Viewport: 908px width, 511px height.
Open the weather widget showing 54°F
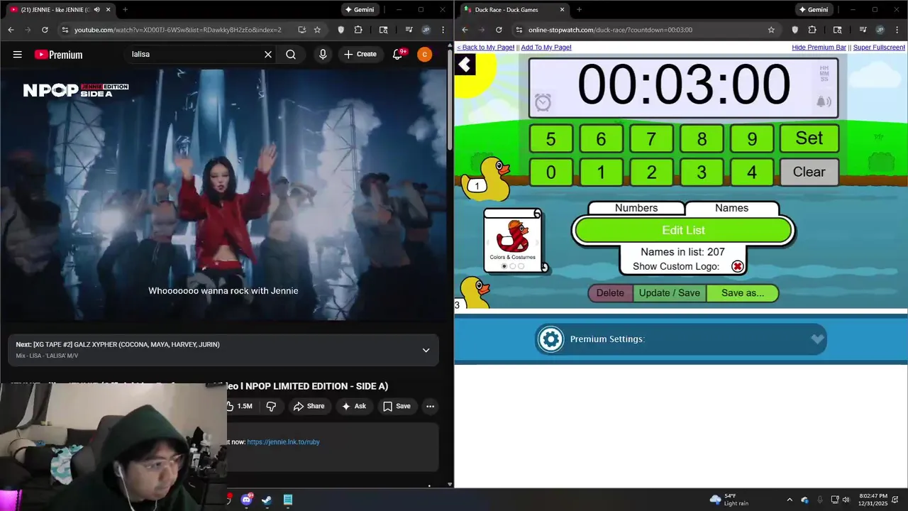tap(729, 500)
